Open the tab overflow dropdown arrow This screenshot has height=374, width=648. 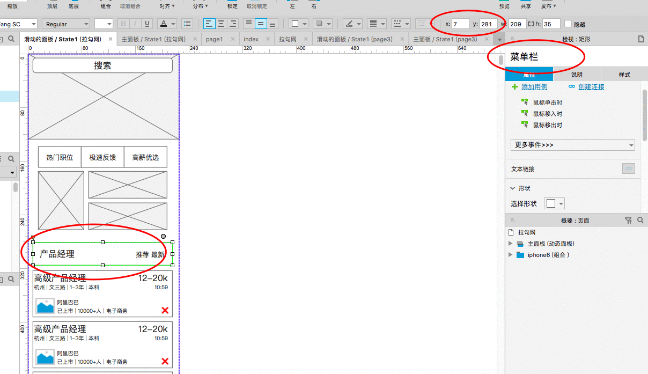499,40
